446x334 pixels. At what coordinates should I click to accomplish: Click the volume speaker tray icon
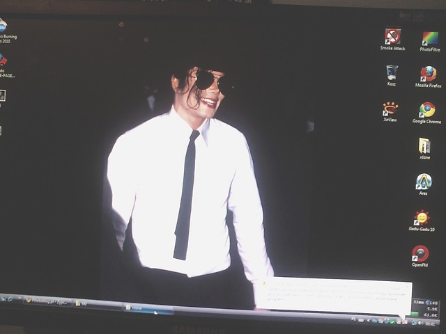(420, 323)
